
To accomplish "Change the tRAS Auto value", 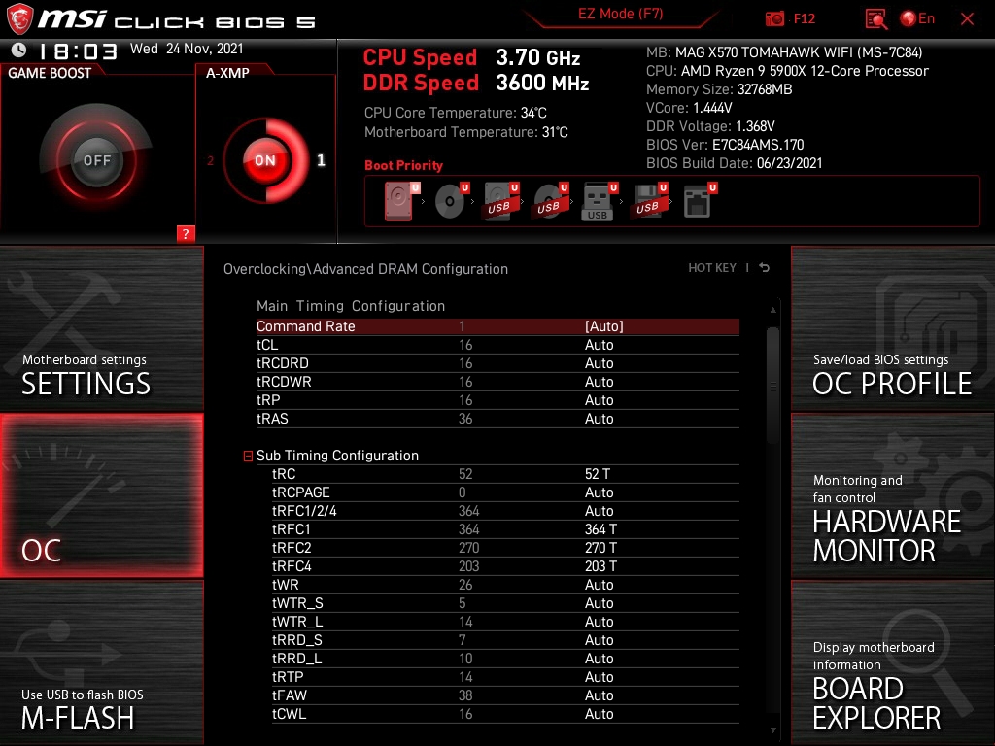I will pyautogui.click(x=599, y=419).
